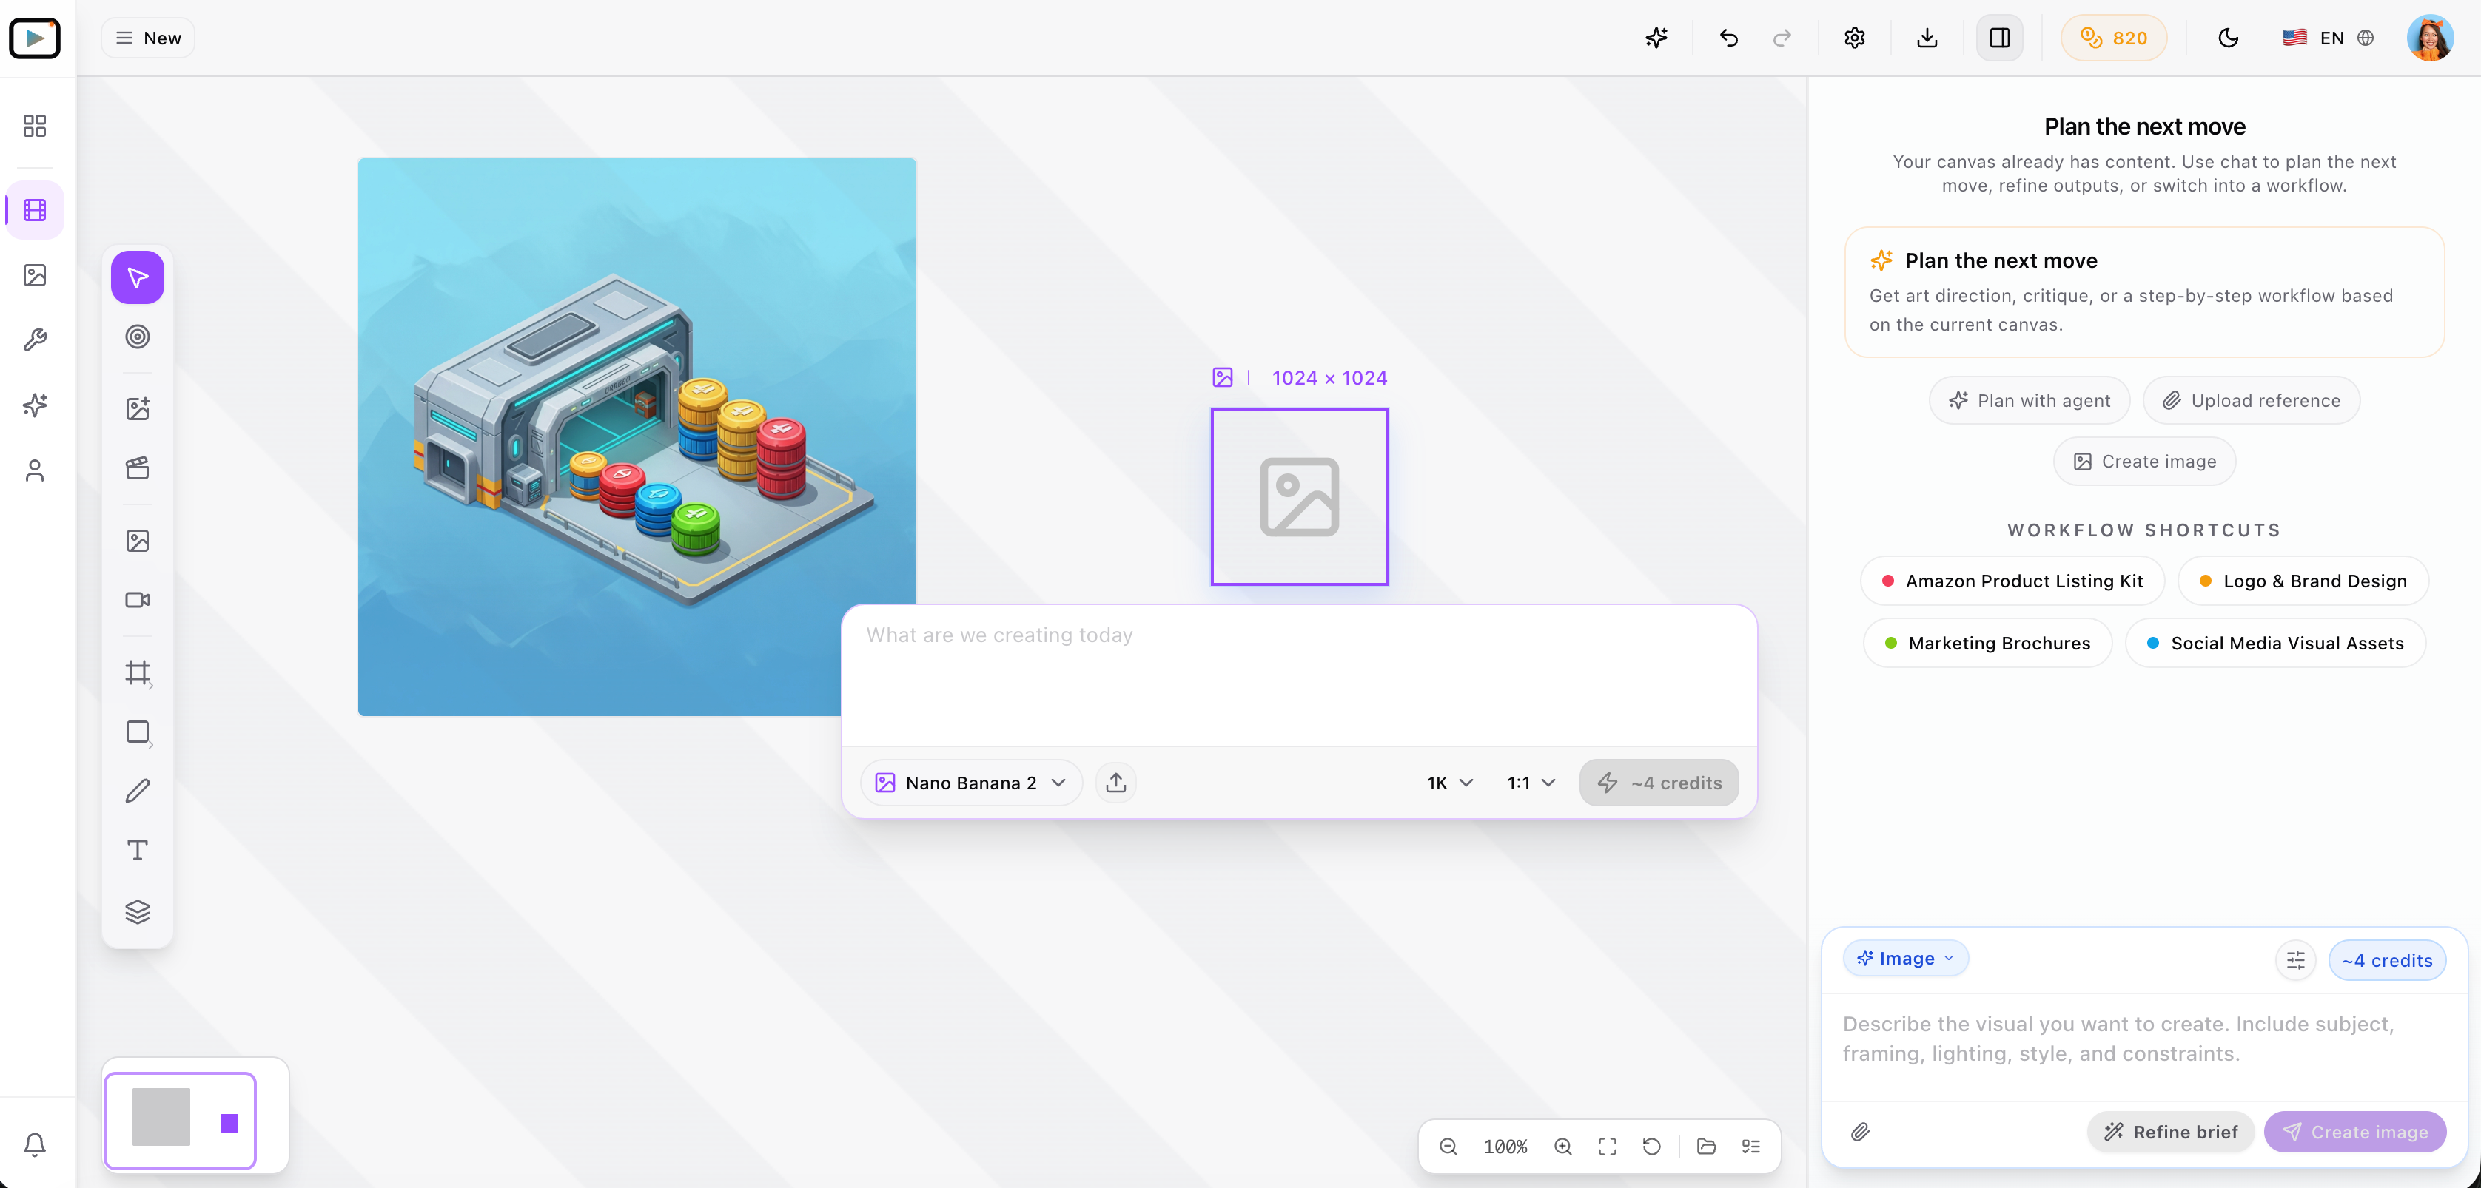Select the pencil draw tool
The image size is (2481, 1188).
[x=138, y=790]
